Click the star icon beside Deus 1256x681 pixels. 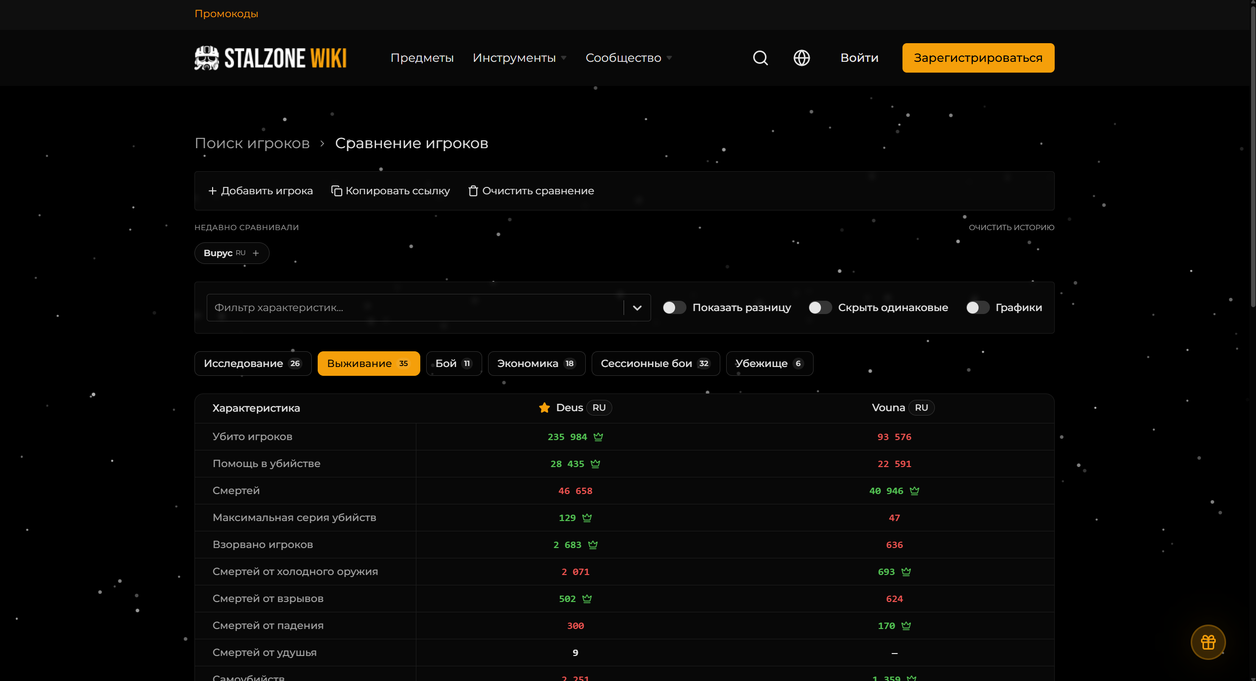(544, 408)
